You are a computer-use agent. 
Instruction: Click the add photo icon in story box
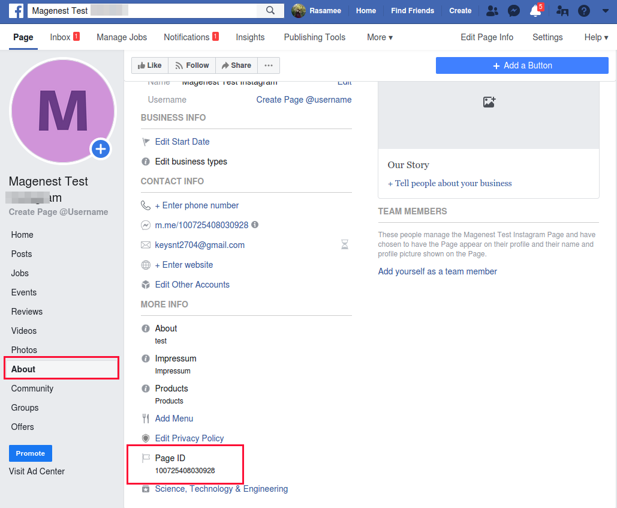(x=489, y=102)
